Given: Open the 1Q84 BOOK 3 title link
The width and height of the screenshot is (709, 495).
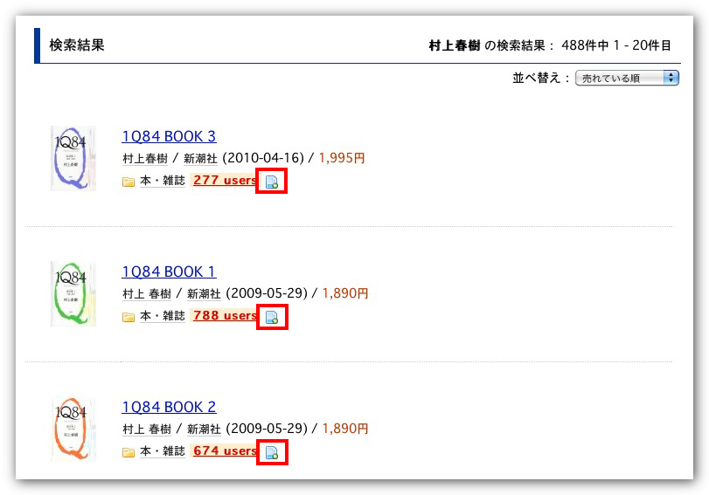Looking at the screenshot, I should click(169, 136).
